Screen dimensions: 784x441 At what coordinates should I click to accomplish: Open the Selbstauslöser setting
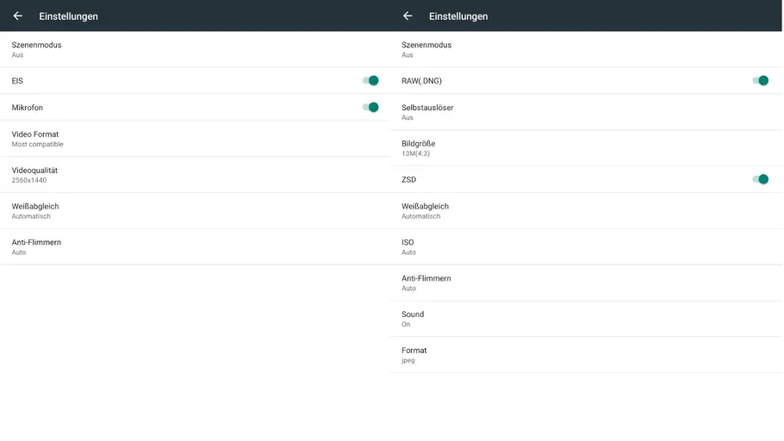pyautogui.click(x=586, y=112)
